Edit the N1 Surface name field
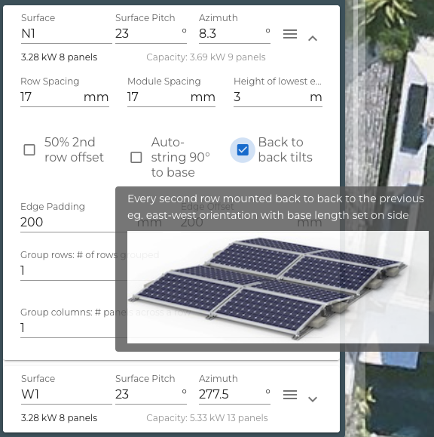Viewport: 434px width, 437px height. pyautogui.click(x=66, y=34)
